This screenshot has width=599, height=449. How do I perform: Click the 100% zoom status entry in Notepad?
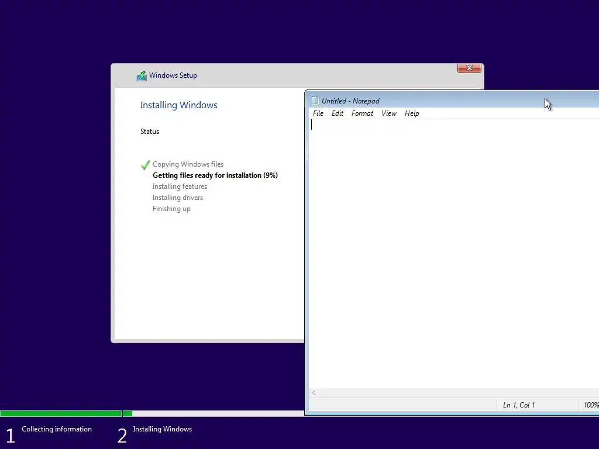591,405
